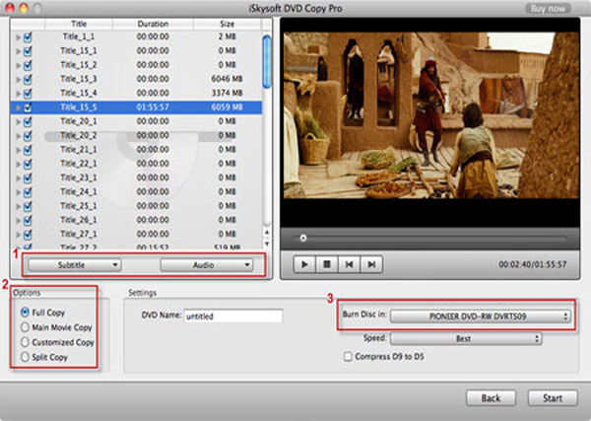Skip to previous chapter button

point(349,264)
